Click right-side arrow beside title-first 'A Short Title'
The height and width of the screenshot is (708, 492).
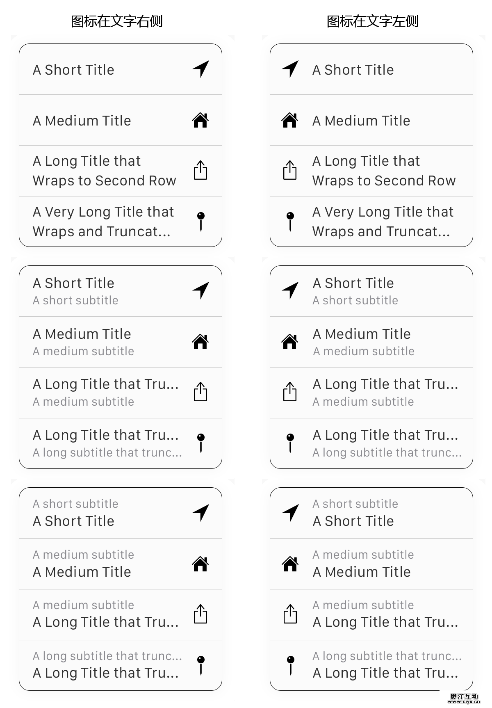(201, 290)
